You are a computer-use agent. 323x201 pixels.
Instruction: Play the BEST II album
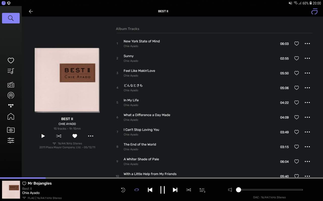tap(43, 136)
